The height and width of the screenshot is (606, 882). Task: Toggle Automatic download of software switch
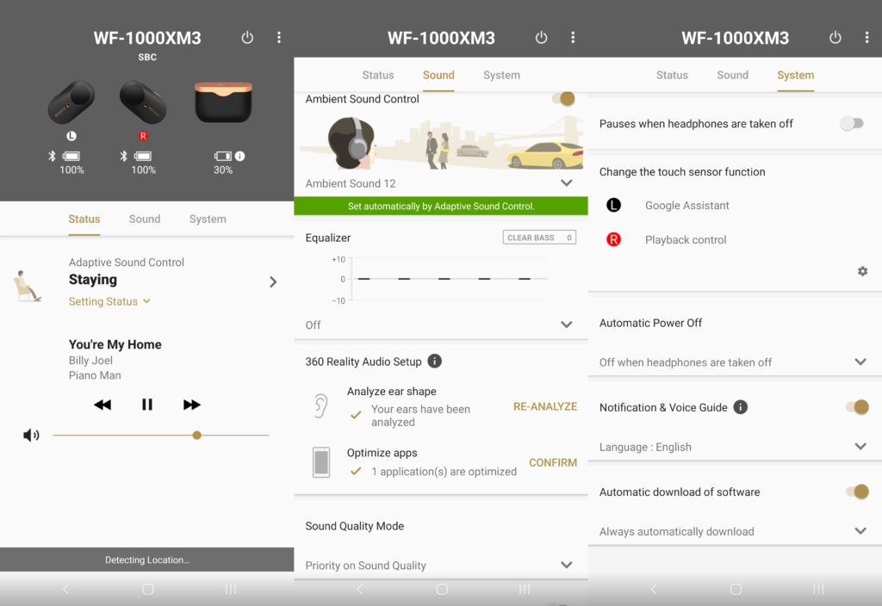(x=858, y=492)
